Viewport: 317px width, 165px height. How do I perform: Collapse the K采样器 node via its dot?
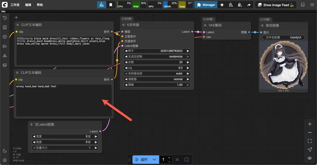pos(123,25)
